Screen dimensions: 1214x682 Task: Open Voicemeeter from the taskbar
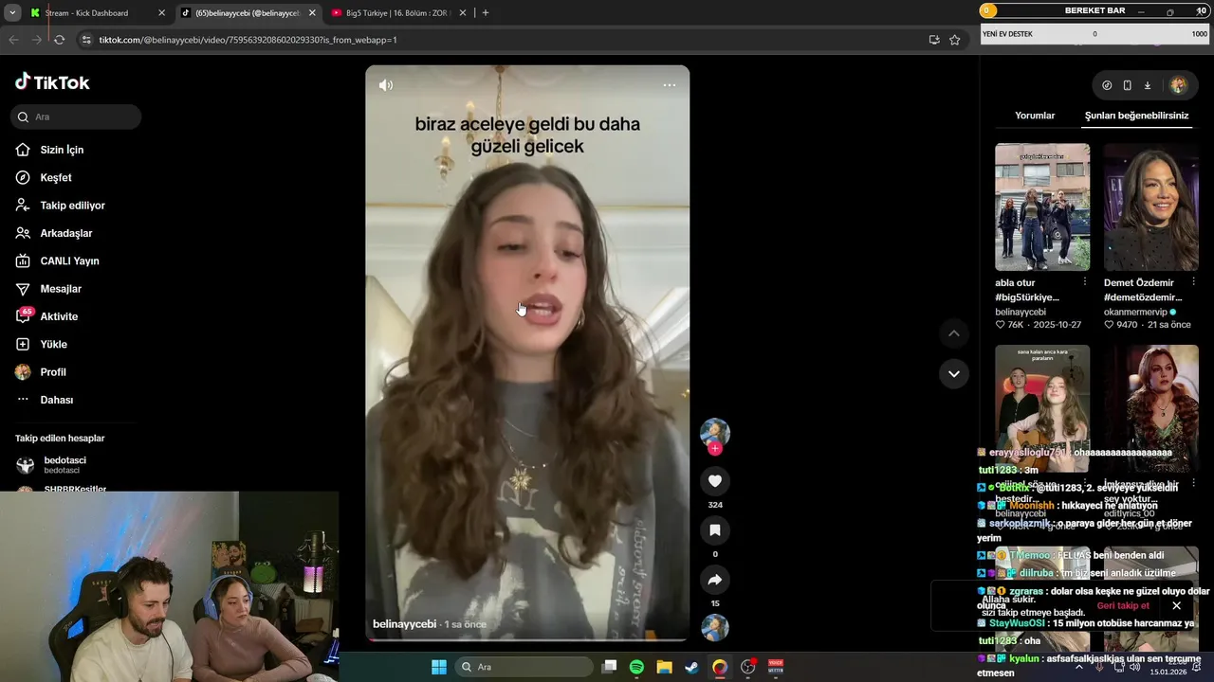point(775,667)
